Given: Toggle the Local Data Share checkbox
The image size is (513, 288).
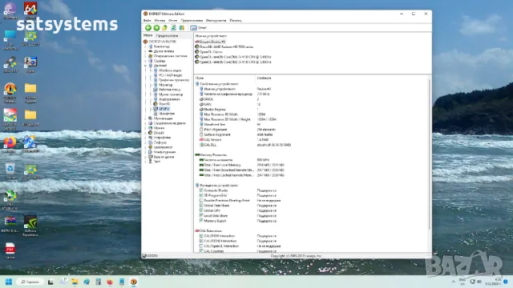Looking at the screenshot, I should pyautogui.click(x=201, y=215).
